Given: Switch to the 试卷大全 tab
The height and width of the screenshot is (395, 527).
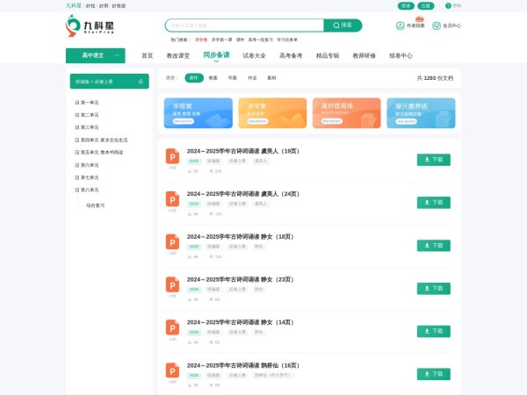Looking at the screenshot, I should pos(254,55).
